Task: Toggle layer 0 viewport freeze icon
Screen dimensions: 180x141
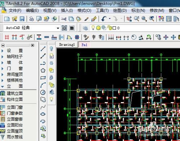Action: (104, 28)
